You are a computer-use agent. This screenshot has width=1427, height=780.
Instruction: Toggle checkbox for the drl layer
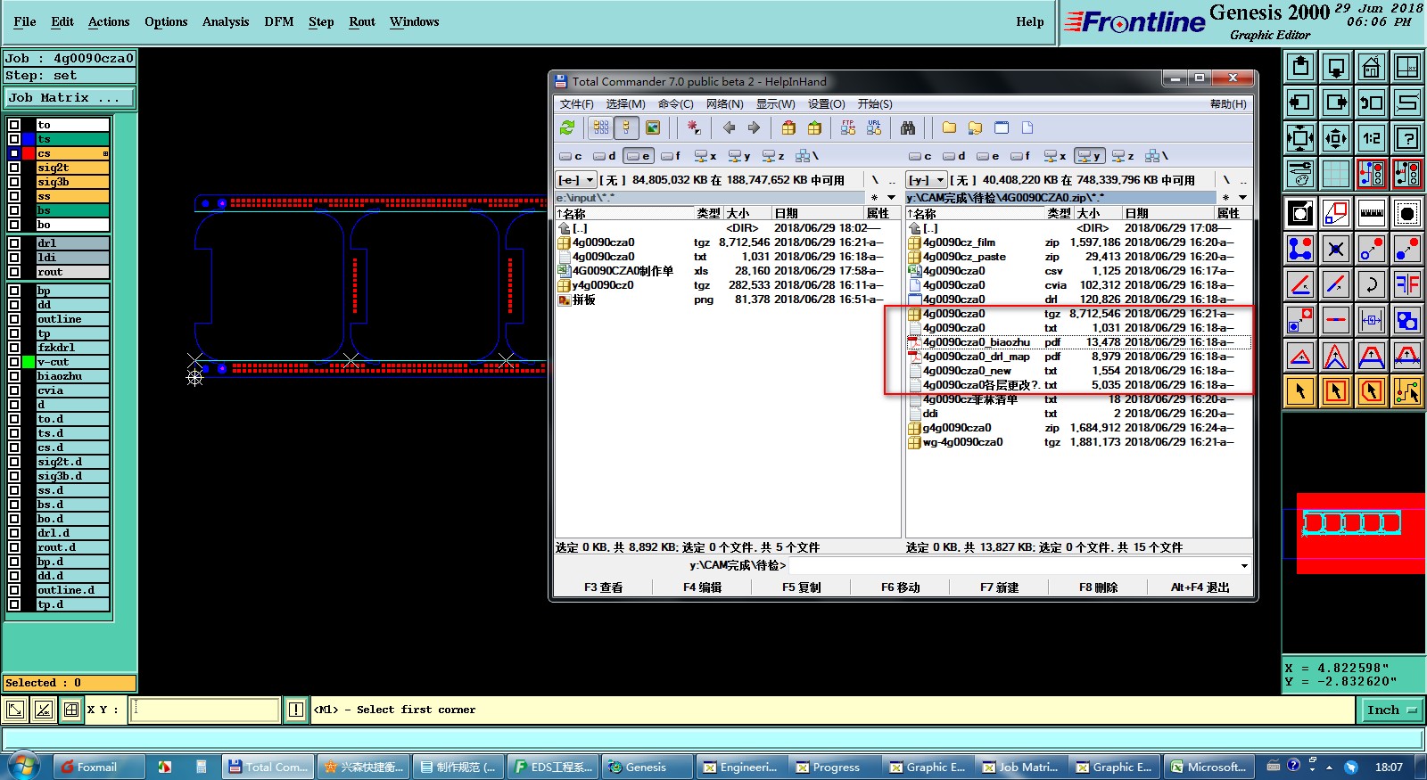[14, 243]
